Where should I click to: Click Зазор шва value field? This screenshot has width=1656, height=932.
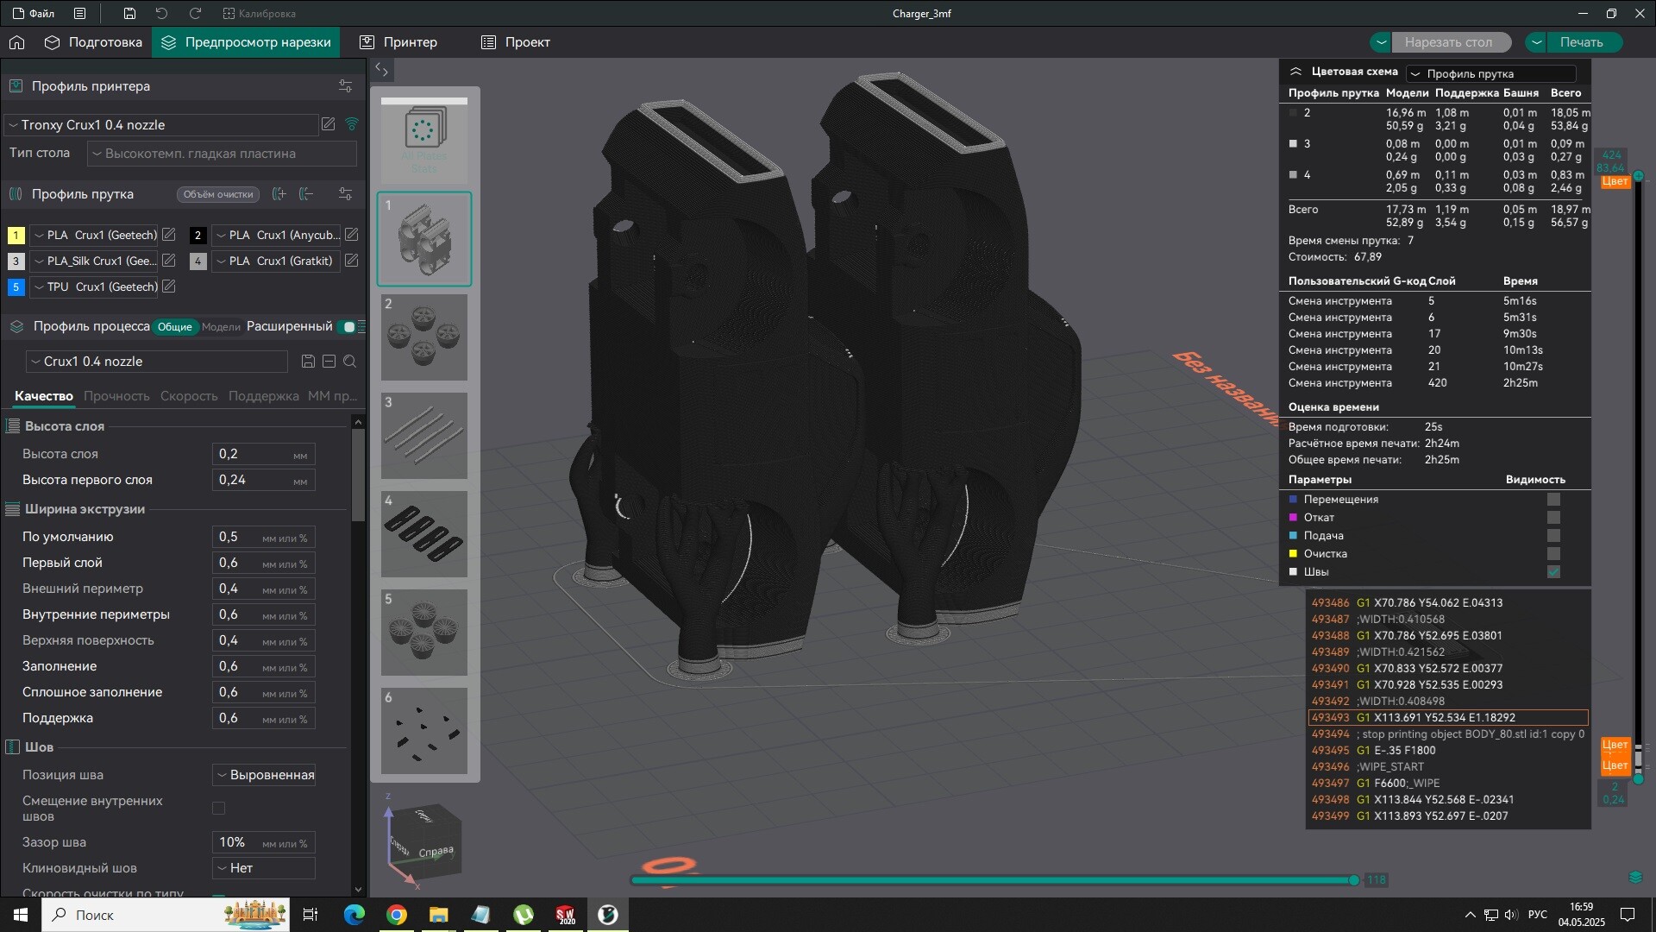[263, 842]
